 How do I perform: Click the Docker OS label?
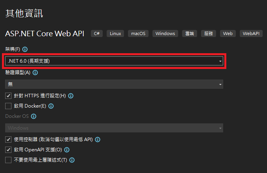pos(17,116)
